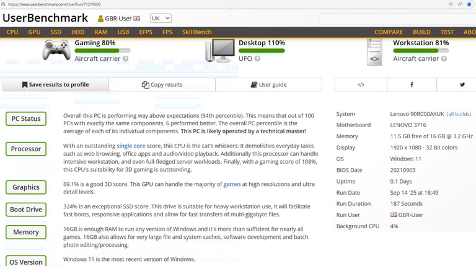Screen dimensions: 476x266
Task: Open the GPU menu
Action: pos(34,32)
